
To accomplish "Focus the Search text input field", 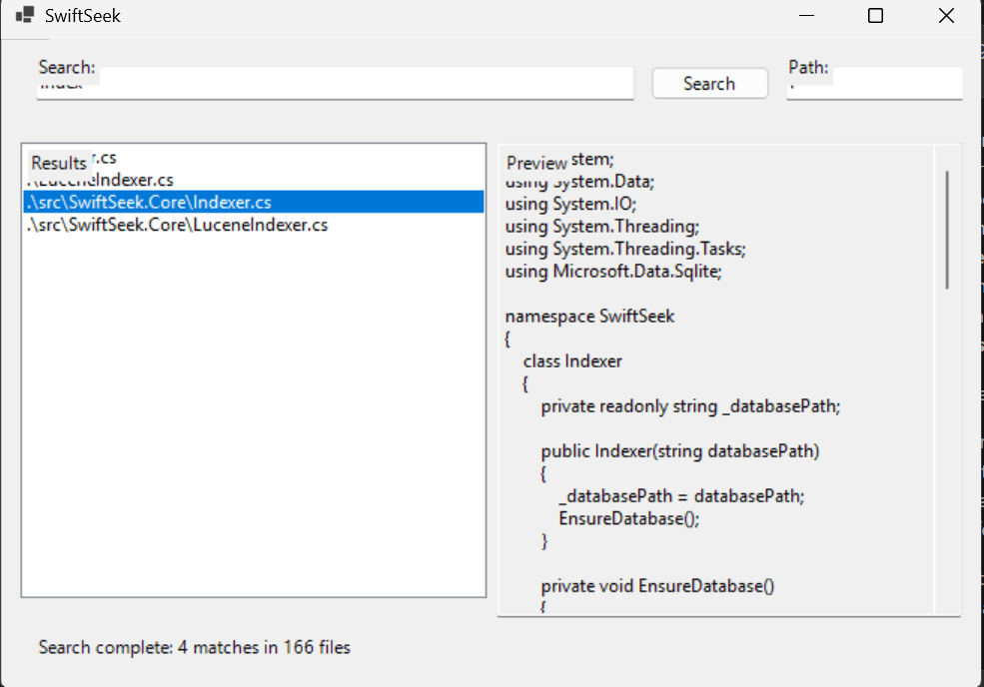I will click(335, 84).
